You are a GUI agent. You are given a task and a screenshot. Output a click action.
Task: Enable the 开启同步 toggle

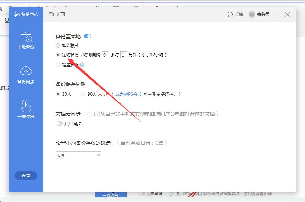click(59, 123)
